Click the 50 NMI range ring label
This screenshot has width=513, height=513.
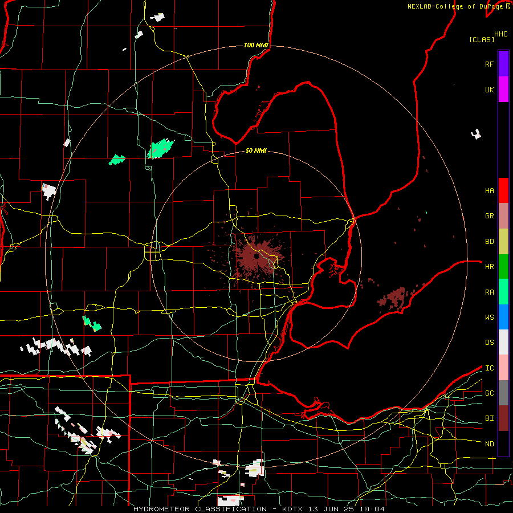pos(256,151)
